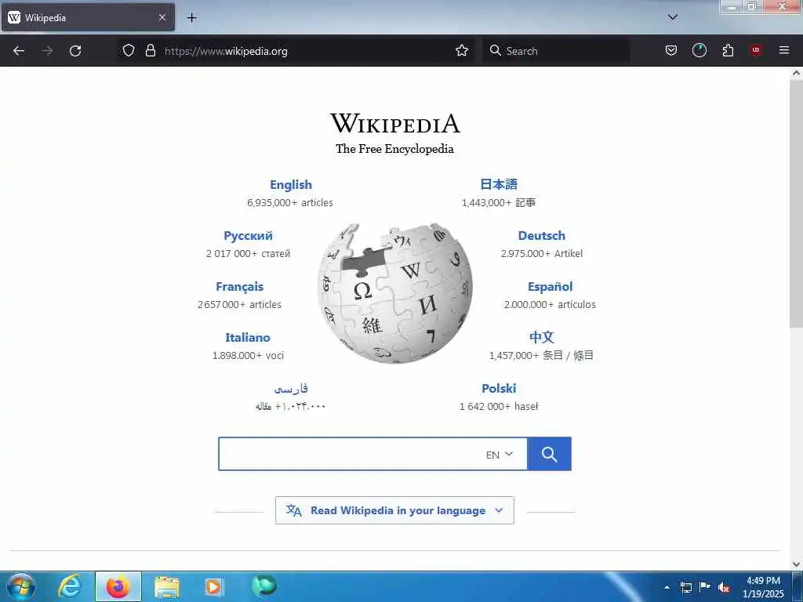803x602 pixels.
Task: Open the Italiano Wikipedia link
Action: click(247, 337)
